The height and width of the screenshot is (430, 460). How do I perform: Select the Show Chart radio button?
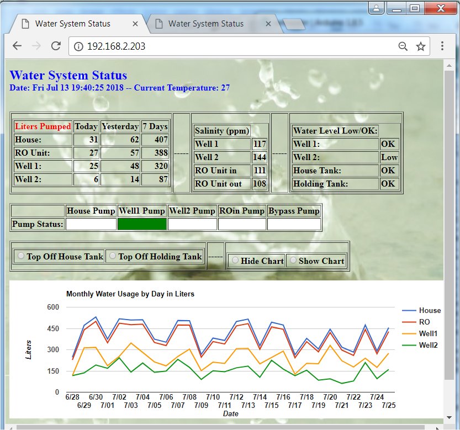point(293,261)
